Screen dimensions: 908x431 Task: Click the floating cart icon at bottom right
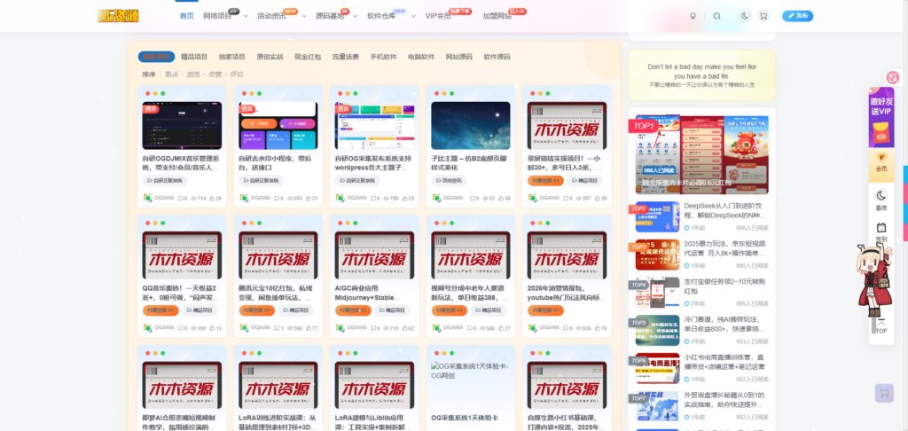(x=883, y=393)
